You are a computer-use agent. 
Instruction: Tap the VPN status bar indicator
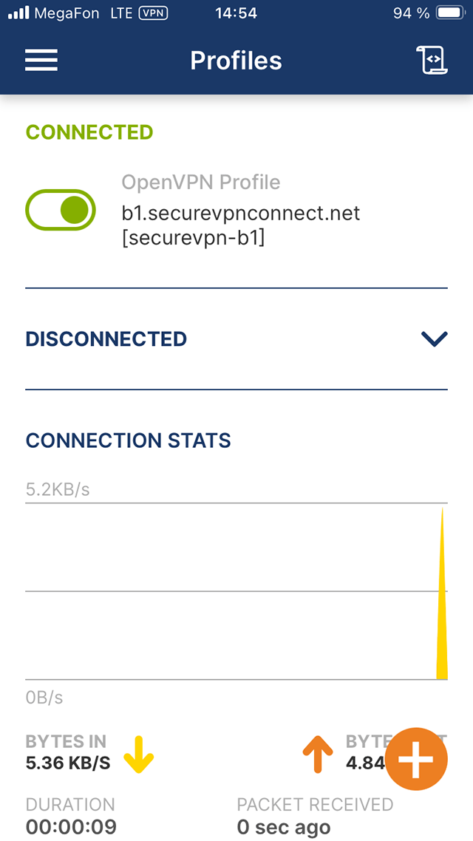(x=153, y=13)
